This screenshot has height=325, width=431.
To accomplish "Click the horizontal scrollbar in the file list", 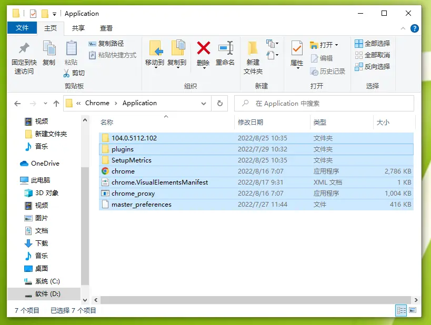I will (x=253, y=300).
